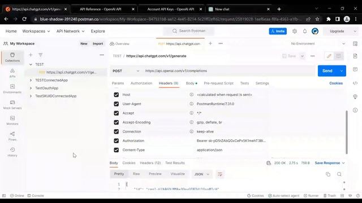Click the pencil edit icon
Image resolution: width=362 pixels, height=203 pixels.
[x=329, y=56]
